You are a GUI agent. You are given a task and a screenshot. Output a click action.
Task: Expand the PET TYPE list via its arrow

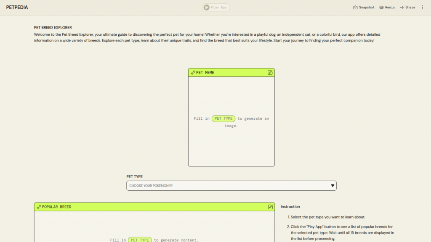point(333,186)
